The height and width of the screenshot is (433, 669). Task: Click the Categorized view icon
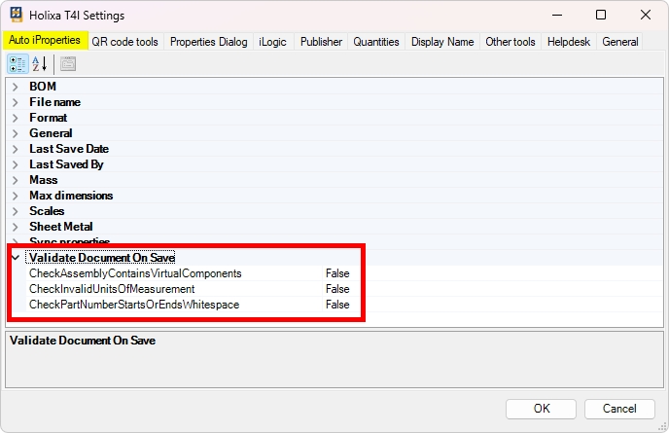click(18, 64)
